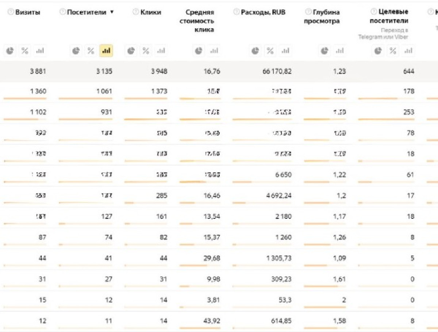The height and width of the screenshot is (332, 438).
Task: Click sort arrow beside Посетители header
Action: tap(112, 12)
